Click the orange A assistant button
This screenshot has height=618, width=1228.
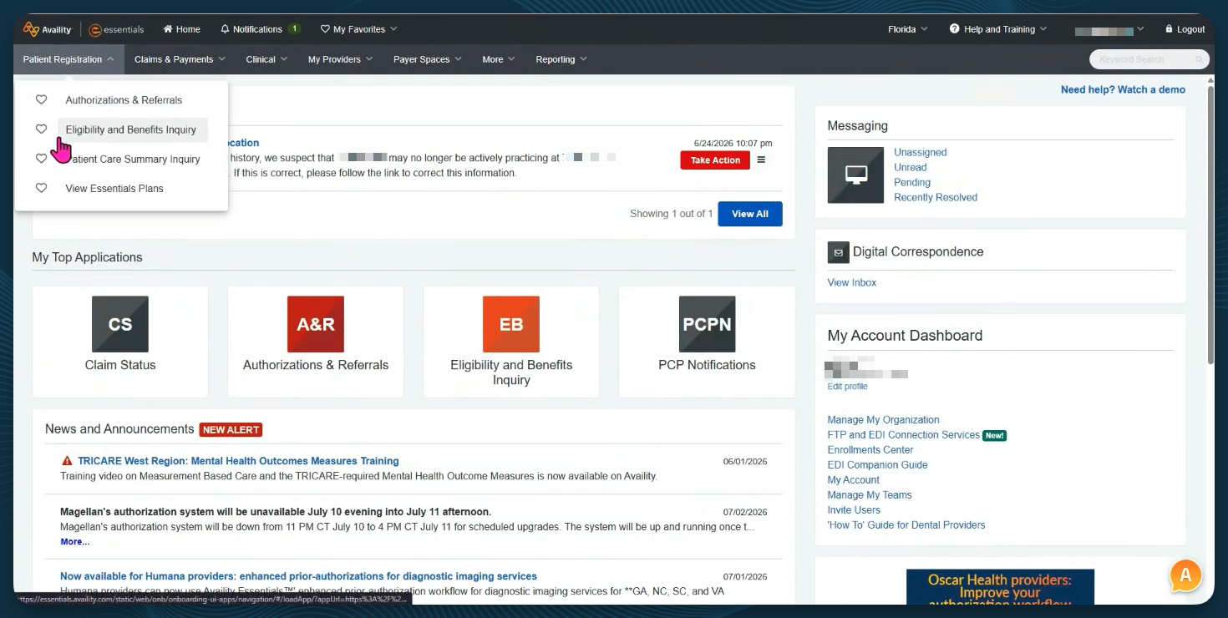[x=1185, y=575]
